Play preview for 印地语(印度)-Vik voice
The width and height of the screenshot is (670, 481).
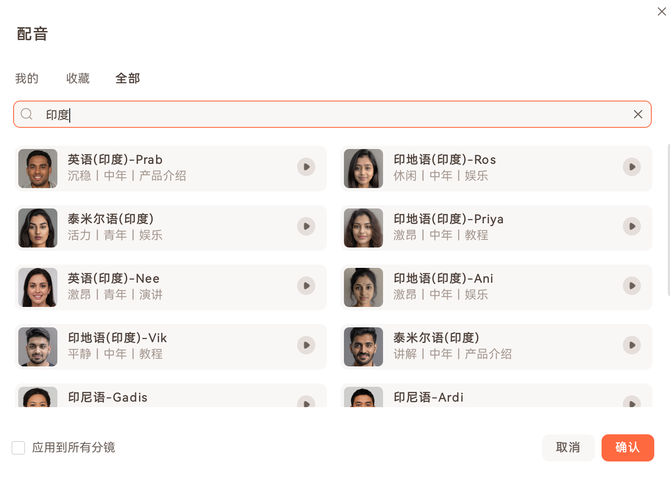pos(306,345)
